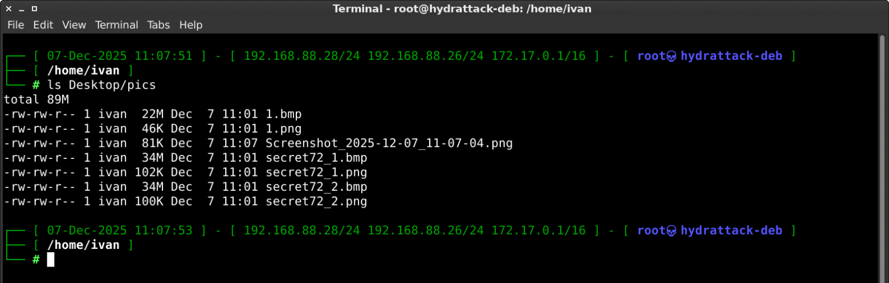Click the 1.png filename in the listing

coord(284,129)
